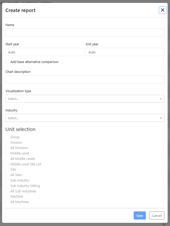Cancel report creation
This screenshot has width=170, height=226.
157,216
